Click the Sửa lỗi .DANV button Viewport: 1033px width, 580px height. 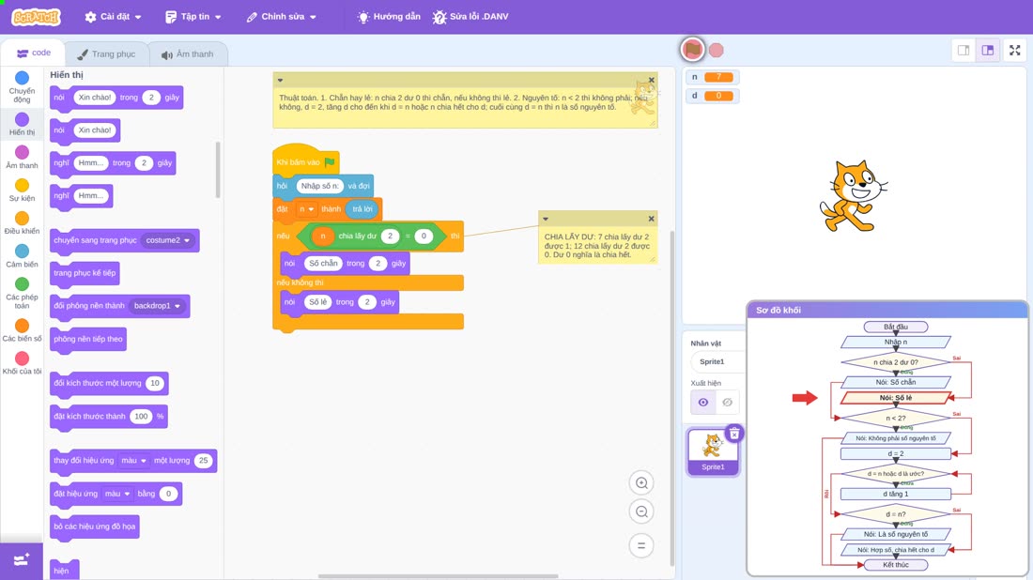470,17
